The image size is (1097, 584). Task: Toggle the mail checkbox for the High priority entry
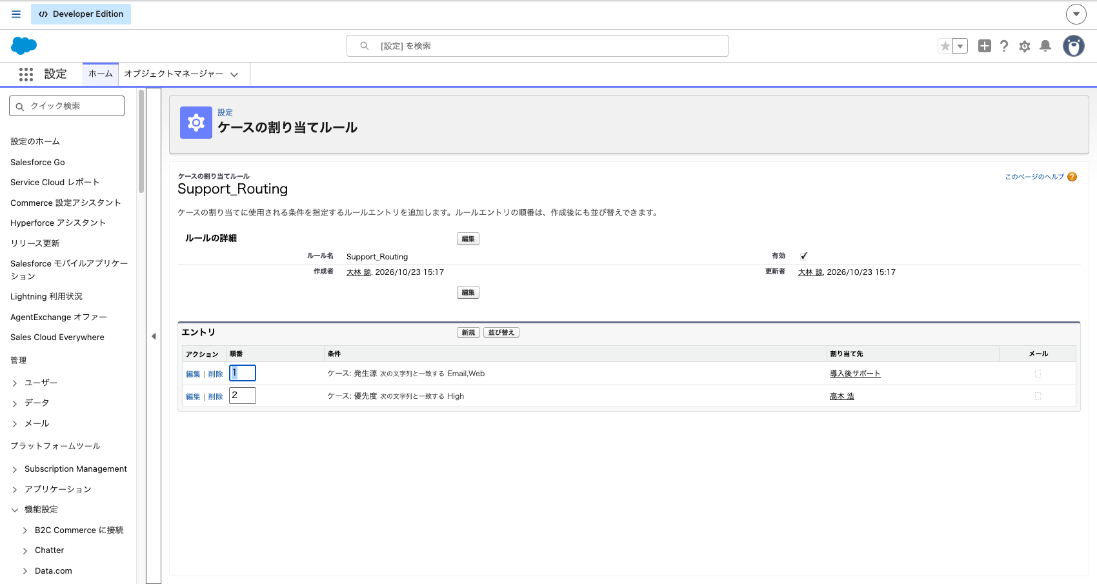1038,396
